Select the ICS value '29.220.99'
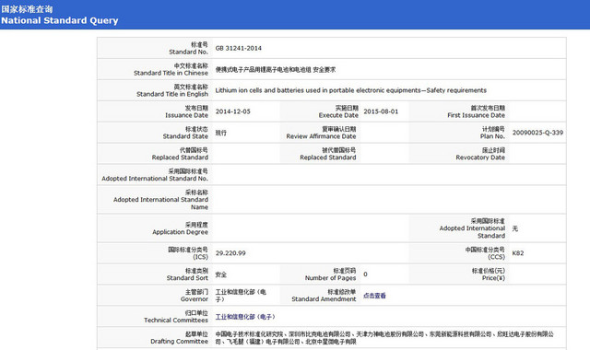The height and width of the screenshot is (350, 590). click(230, 253)
